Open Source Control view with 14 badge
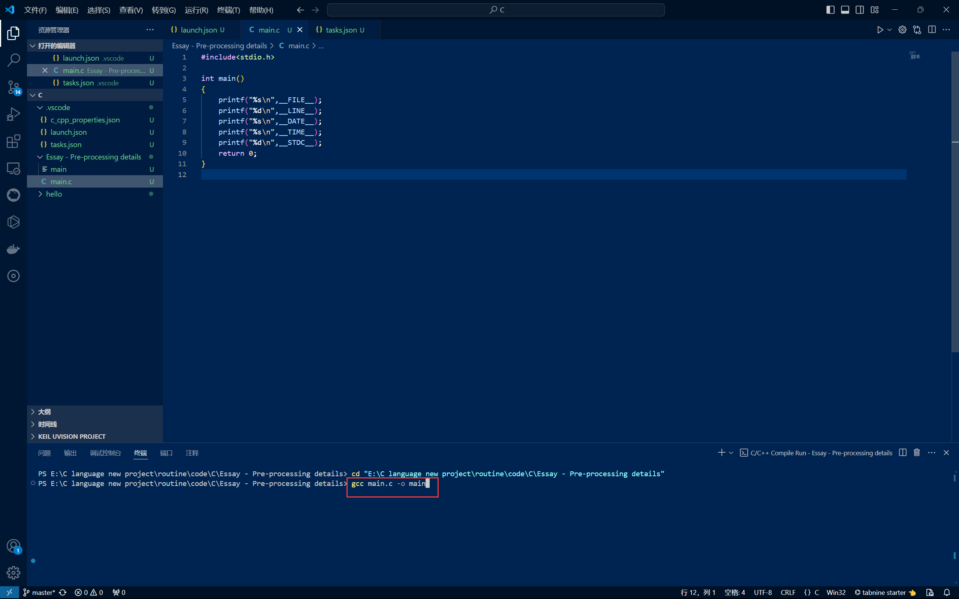Screen dimensions: 959x599 13,87
